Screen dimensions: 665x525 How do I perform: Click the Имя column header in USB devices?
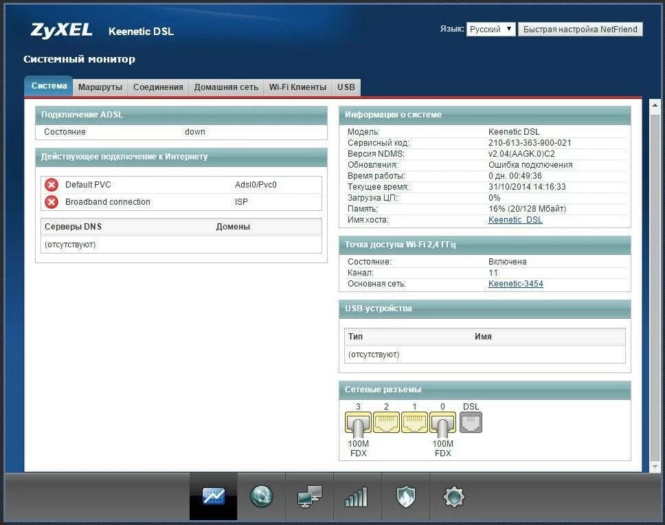pos(483,337)
